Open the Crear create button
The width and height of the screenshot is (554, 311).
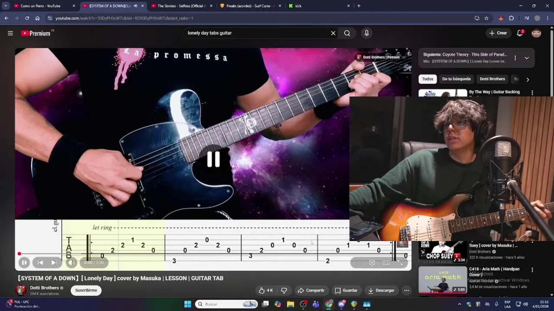tap(498, 33)
